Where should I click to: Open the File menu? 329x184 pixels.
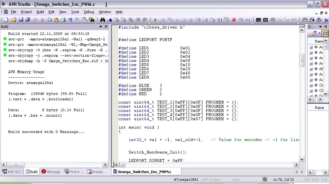coord(13,12)
